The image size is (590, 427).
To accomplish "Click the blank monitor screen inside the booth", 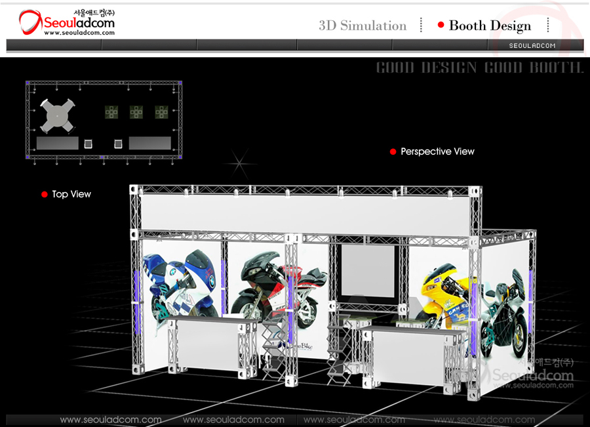I will coord(368,270).
